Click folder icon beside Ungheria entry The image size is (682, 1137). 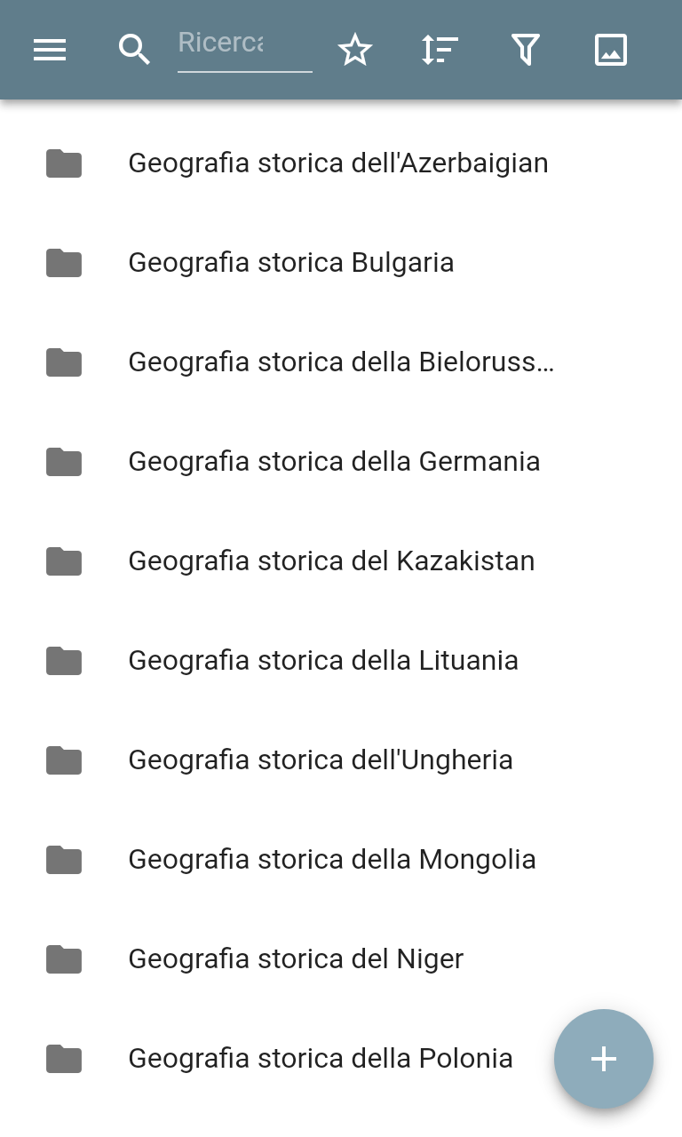click(x=64, y=760)
